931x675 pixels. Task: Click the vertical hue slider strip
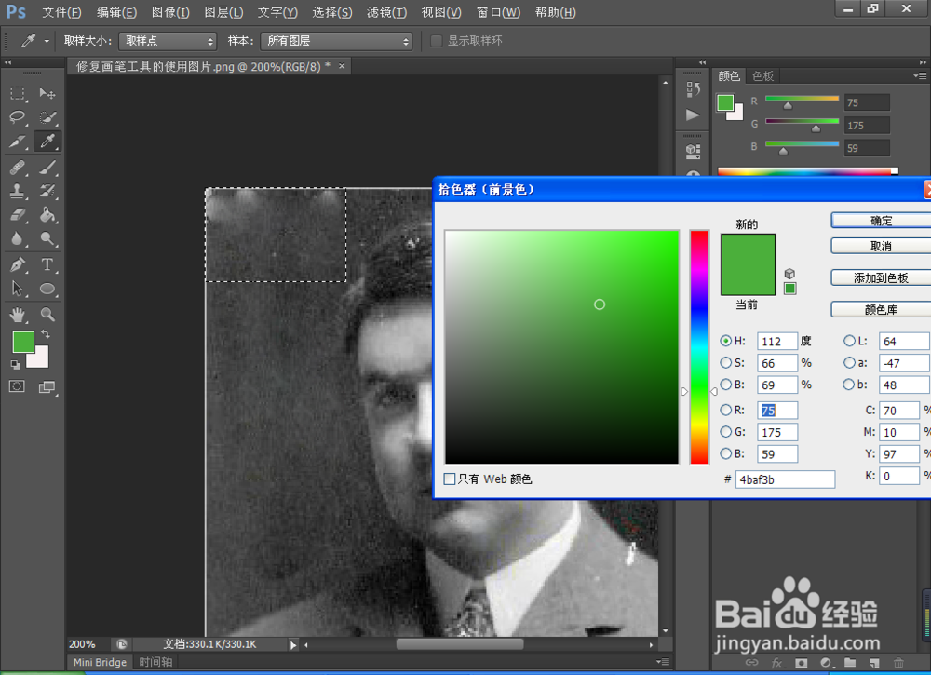pyautogui.click(x=699, y=346)
